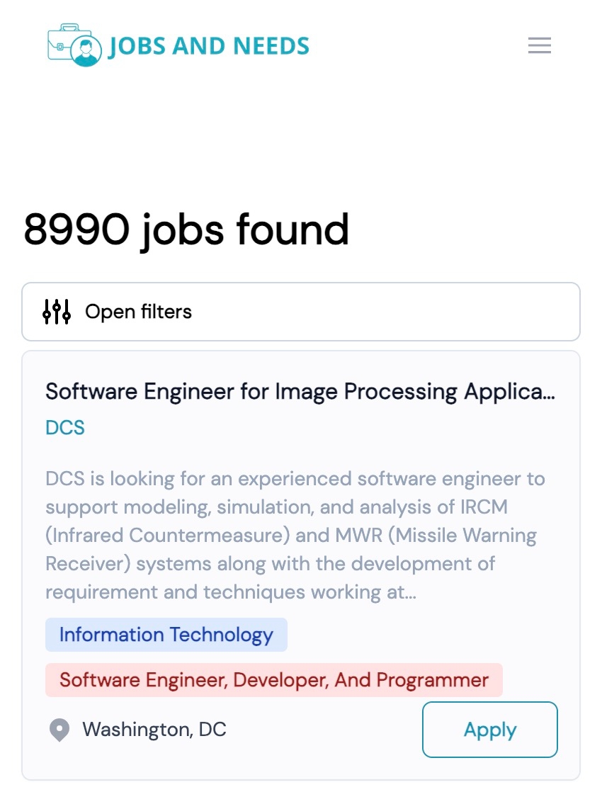Click the 8990 jobs found heading
The height and width of the screenshot is (792, 602).
[186, 230]
